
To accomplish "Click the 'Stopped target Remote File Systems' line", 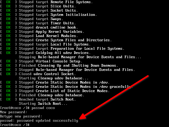I will 55,2.
